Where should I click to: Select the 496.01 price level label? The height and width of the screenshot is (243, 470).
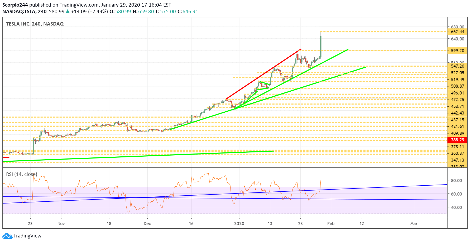tap(457, 93)
